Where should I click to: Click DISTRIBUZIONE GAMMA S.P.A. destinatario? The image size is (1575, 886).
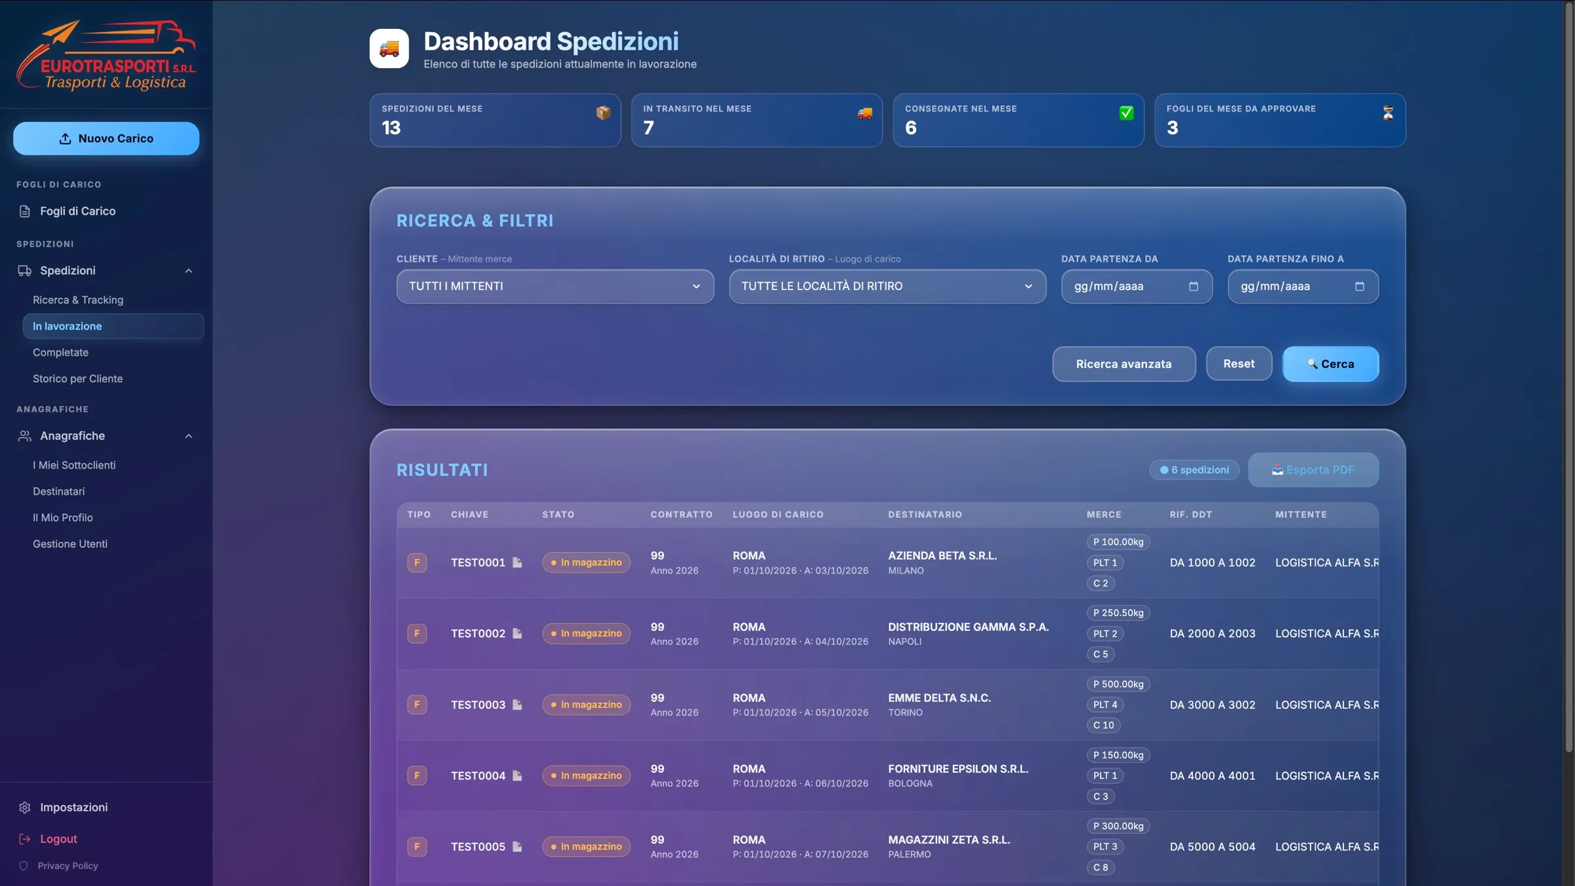tap(969, 627)
